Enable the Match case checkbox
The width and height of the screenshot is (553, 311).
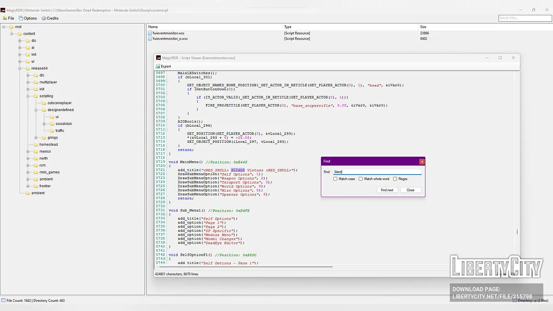[x=335, y=179]
